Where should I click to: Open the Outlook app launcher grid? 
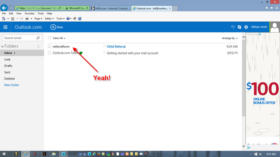[5, 27]
